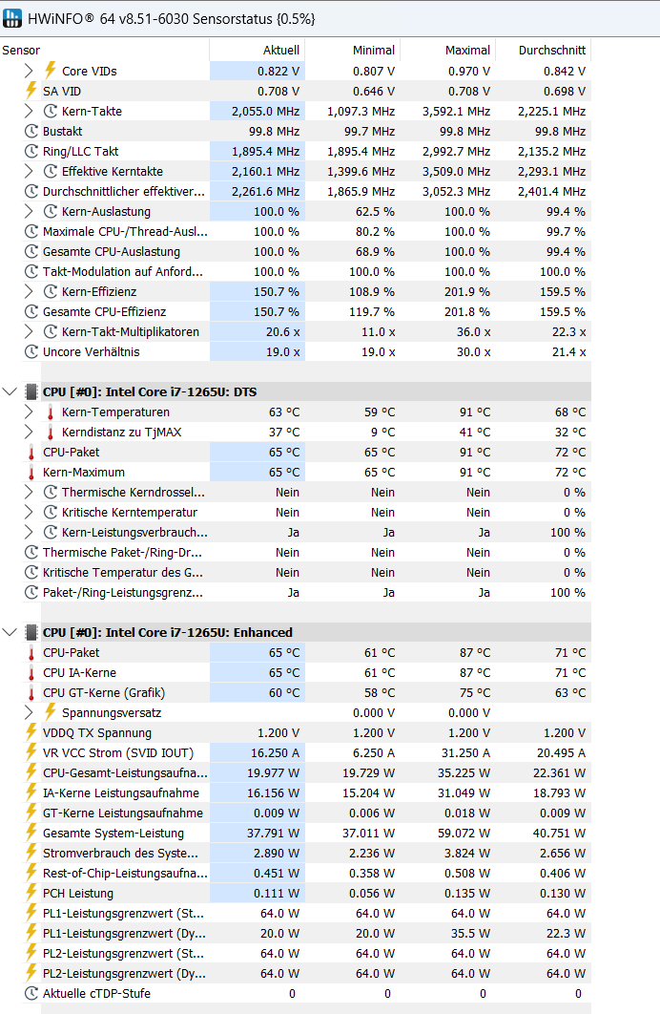Select the Durchschnittlicher effektiver row label

[x=124, y=191]
